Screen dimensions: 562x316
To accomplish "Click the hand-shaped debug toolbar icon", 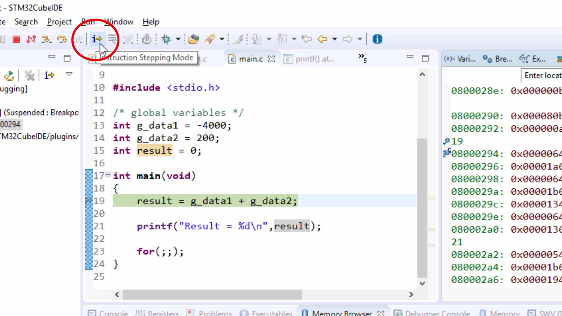I will pyautogui.click(x=147, y=39).
